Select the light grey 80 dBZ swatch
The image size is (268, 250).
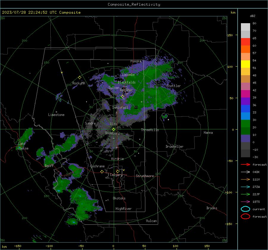pyautogui.click(x=245, y=27)
